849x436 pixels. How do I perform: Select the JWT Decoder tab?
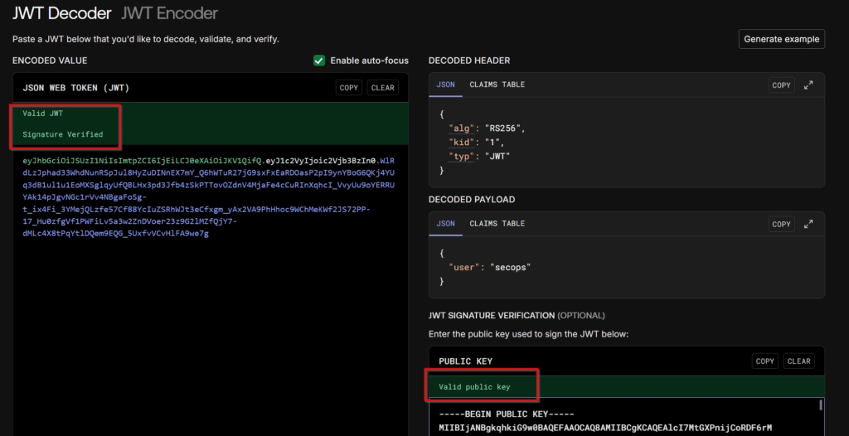click(x=63, y=13)
